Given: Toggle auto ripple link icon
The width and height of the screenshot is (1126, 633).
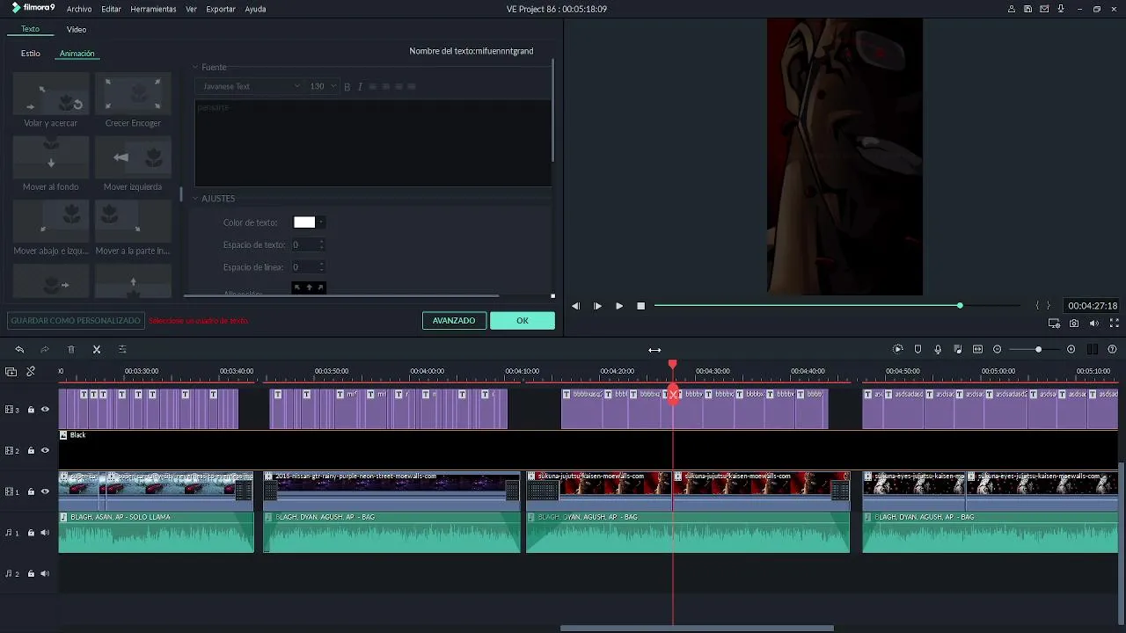Looking at the screenshot, I should pos(31,372).
